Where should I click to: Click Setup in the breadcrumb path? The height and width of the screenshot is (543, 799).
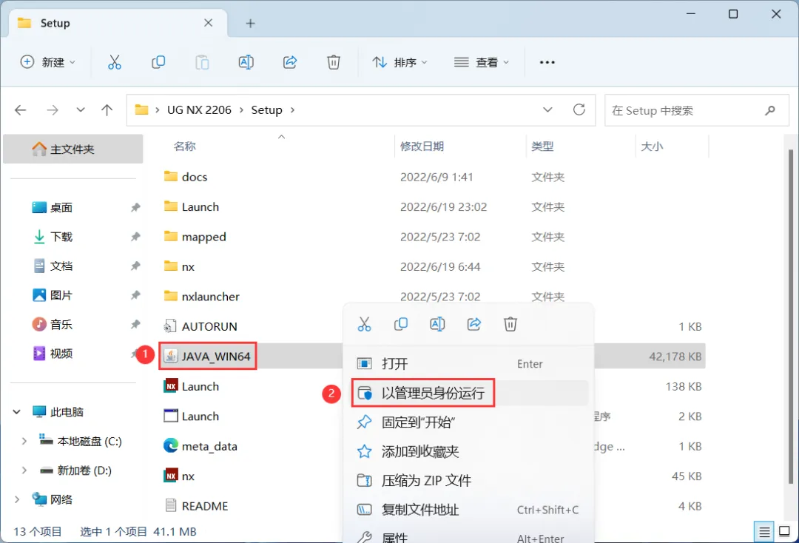266,110
